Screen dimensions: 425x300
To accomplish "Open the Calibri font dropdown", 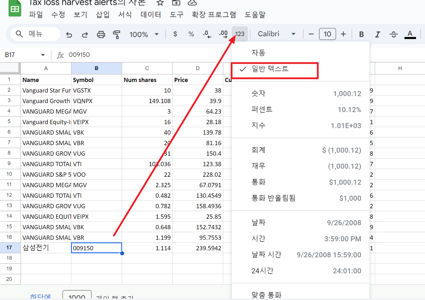I will point(277,34).
